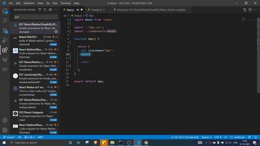This screenshot has width=260, height=146.
Task: Click the manage gear on ES7 React/Redux/GraphQL extension
Action: [56, 32]
